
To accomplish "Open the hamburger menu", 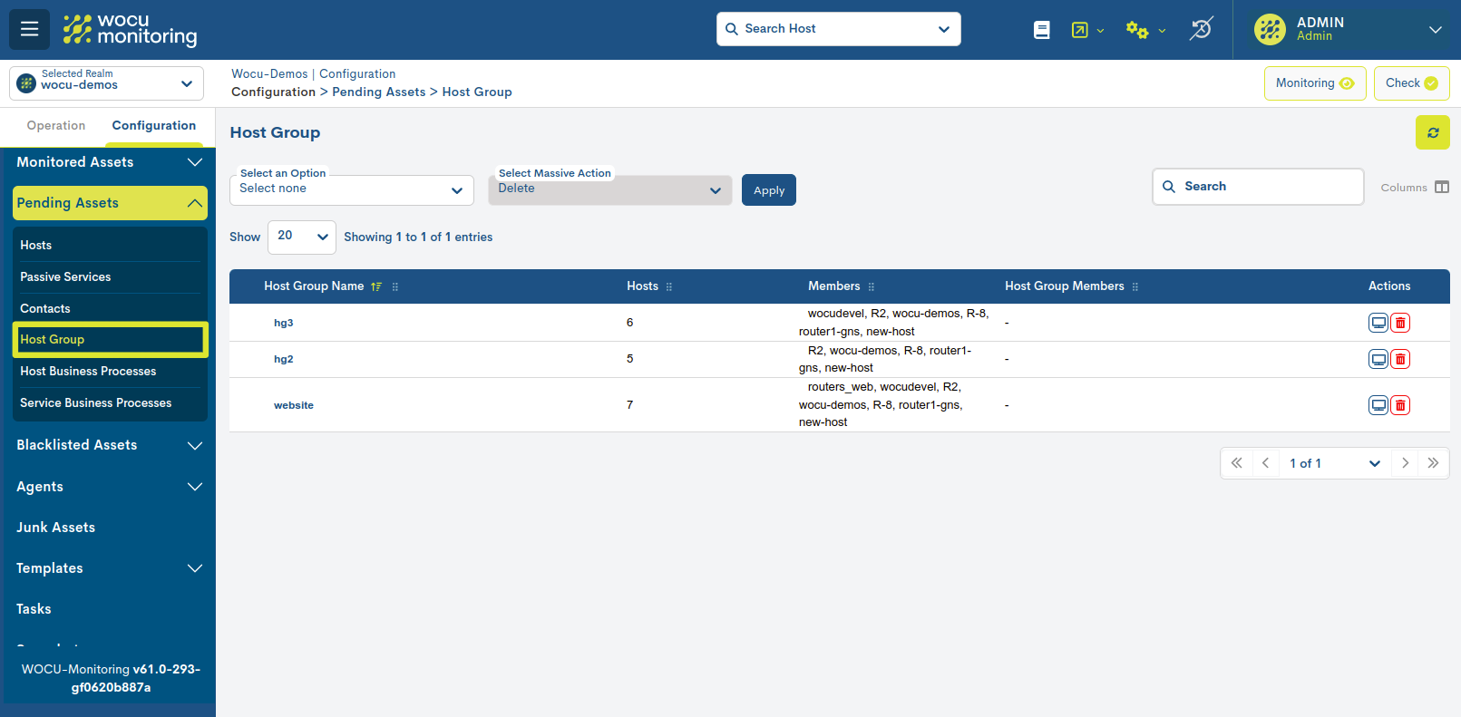I will tap(29, 29).
